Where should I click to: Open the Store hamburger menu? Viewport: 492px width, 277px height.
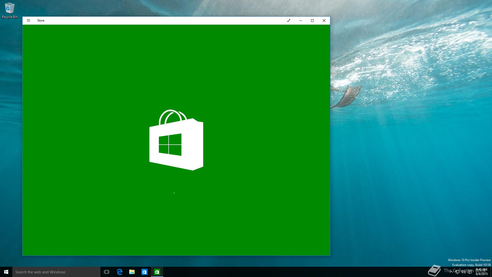28,21
